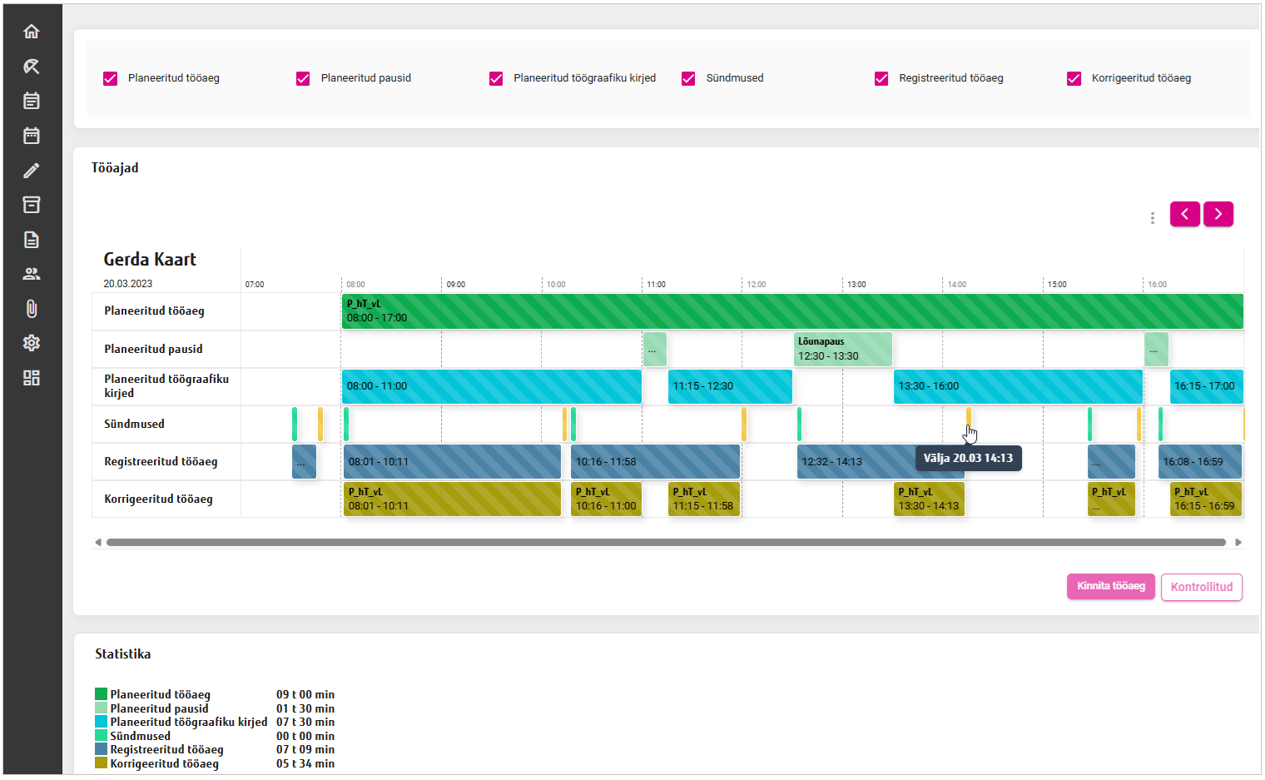Open the three-dot options menu above timeline

coord(1152,218)
